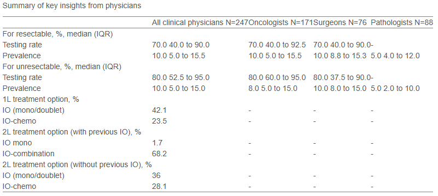Click the 23.5 value in the IO-chemo row
438x196 pixels.
pos(159,121)
